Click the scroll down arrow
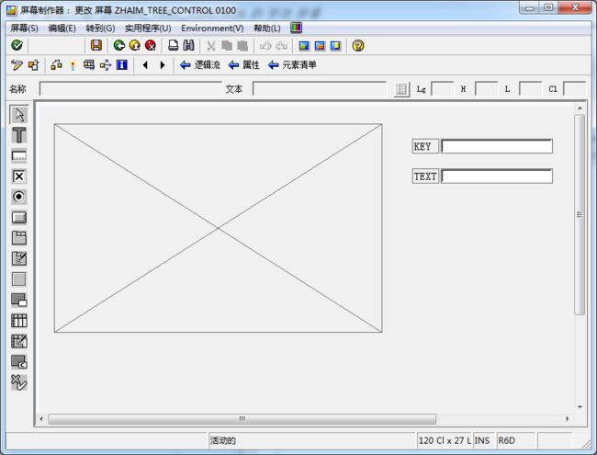The height and width of the screenshot is (455, 597). (580, 407)
